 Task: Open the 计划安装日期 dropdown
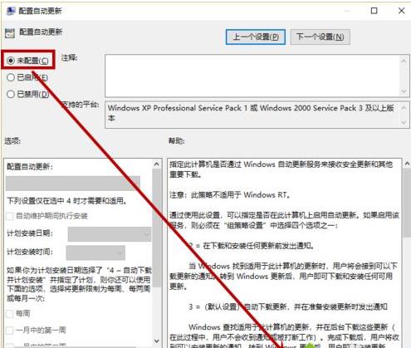coord(110,234)
